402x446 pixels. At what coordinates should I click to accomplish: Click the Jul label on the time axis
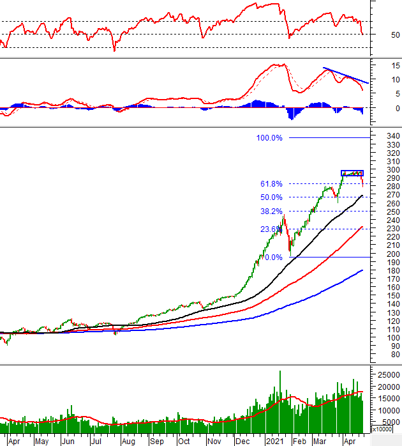(x=96, y=442)
